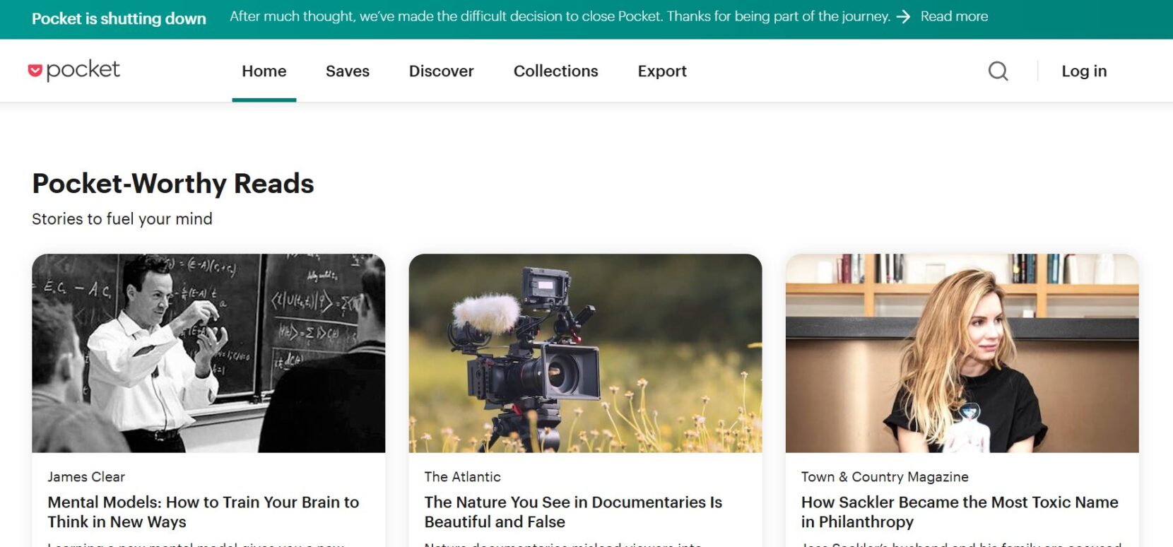
Task: Switch to the Discover tab
Action: point(442,71)
